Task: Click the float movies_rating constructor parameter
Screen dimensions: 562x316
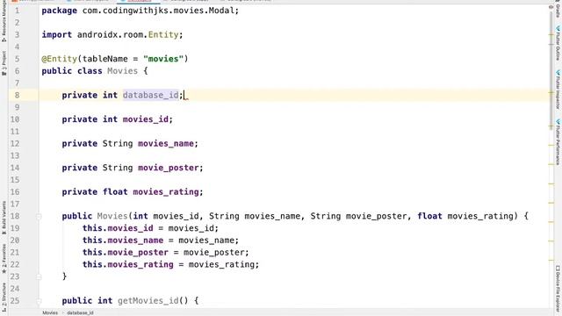Action: 465,216
